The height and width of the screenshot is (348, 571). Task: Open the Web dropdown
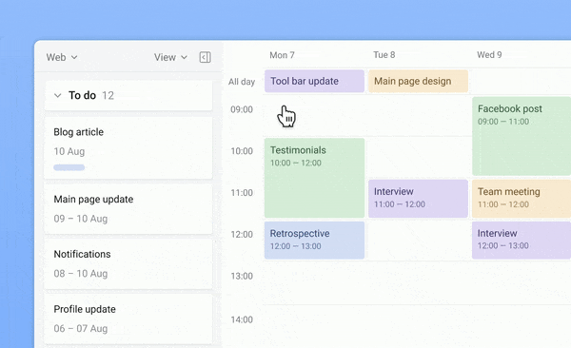(x=62, y=57)
